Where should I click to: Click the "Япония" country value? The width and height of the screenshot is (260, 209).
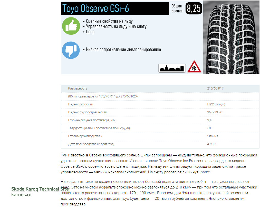coord(213,136)
